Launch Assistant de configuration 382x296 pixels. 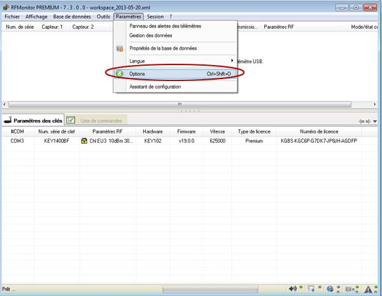(176, 87)
